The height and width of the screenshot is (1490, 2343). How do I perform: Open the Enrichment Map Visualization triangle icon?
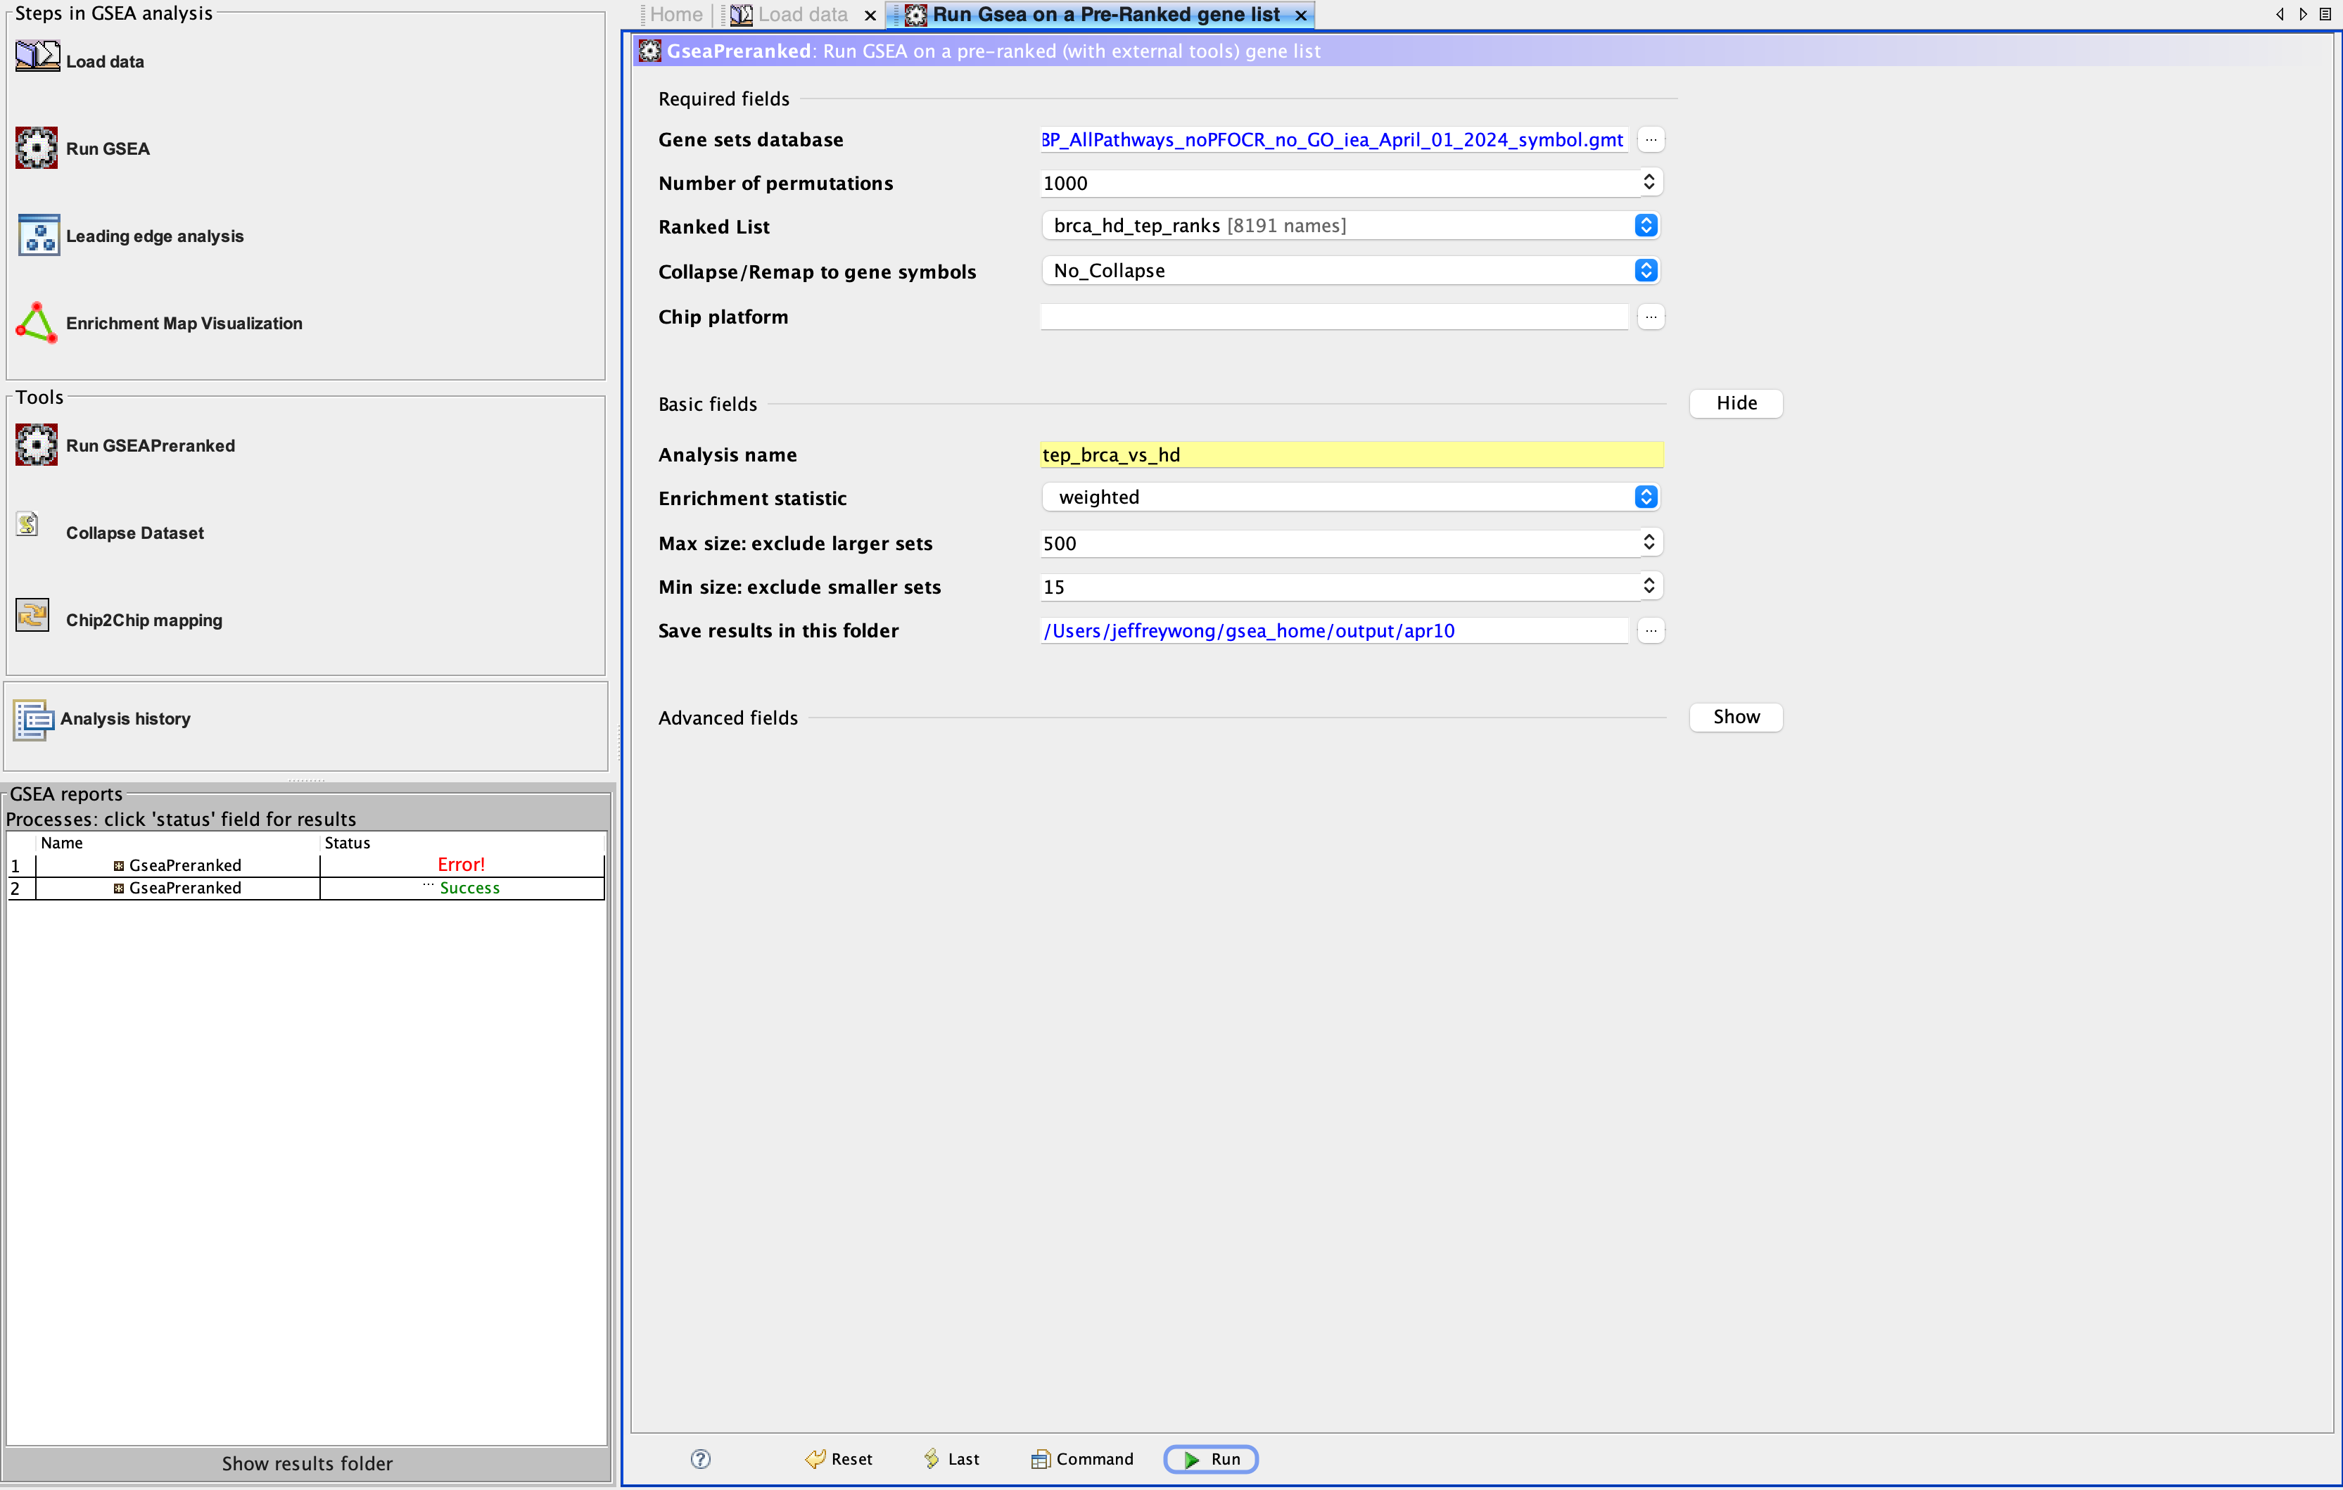(x=37, y=322)
